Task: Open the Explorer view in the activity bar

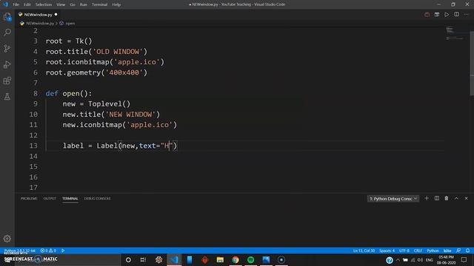Action: click(7, 17)
